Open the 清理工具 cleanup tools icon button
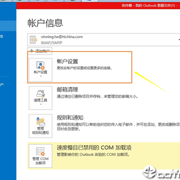Viewport: 180px width, 180px height. [x=40, y=98]
